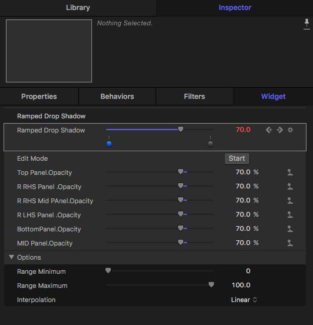Click the R RHS Panel .Opacity slider handle
Viewport: 313px width, 325px height.
point(180,185)
